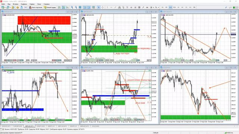Select the H4 timeframe
Viewport: 239px width, 134px height.
(x=182, y=7)
